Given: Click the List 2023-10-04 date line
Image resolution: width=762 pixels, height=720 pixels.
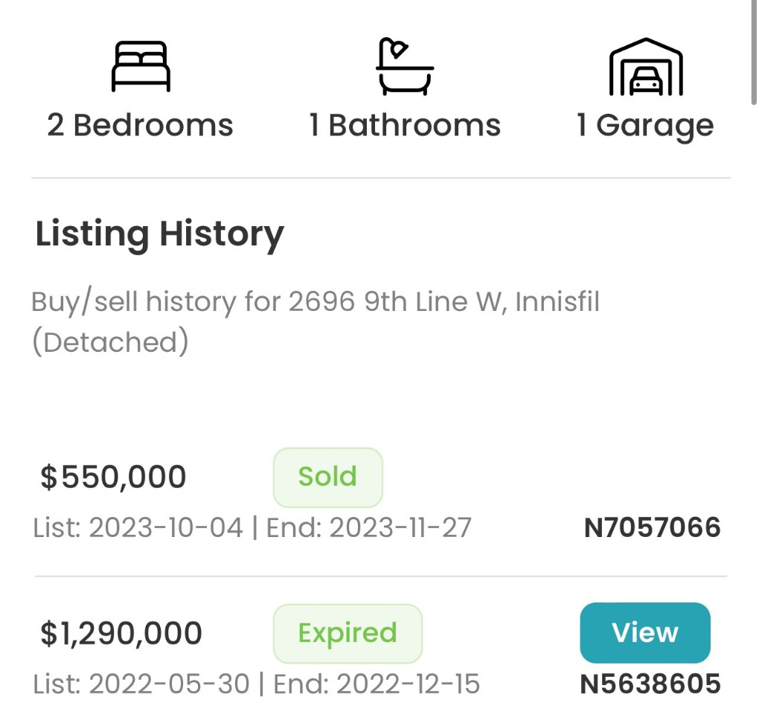Looking at the screenshot, I should click(x=138, y=527).
